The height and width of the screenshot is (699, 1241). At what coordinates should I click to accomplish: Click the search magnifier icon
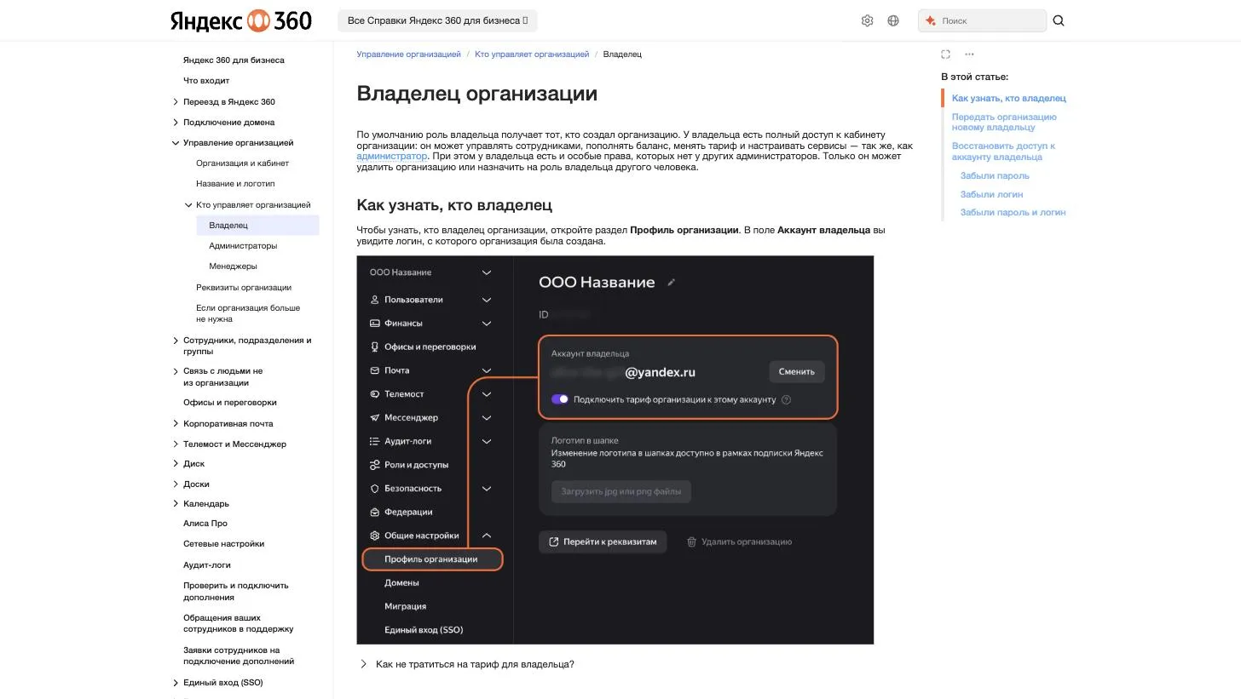(x=1059, y=20)
